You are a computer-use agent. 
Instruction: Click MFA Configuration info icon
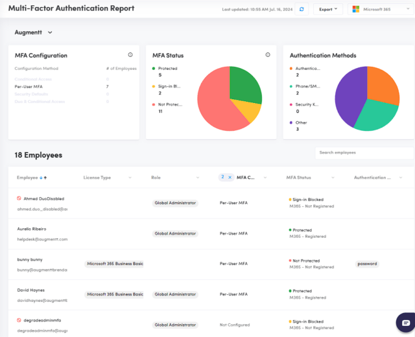130,54
